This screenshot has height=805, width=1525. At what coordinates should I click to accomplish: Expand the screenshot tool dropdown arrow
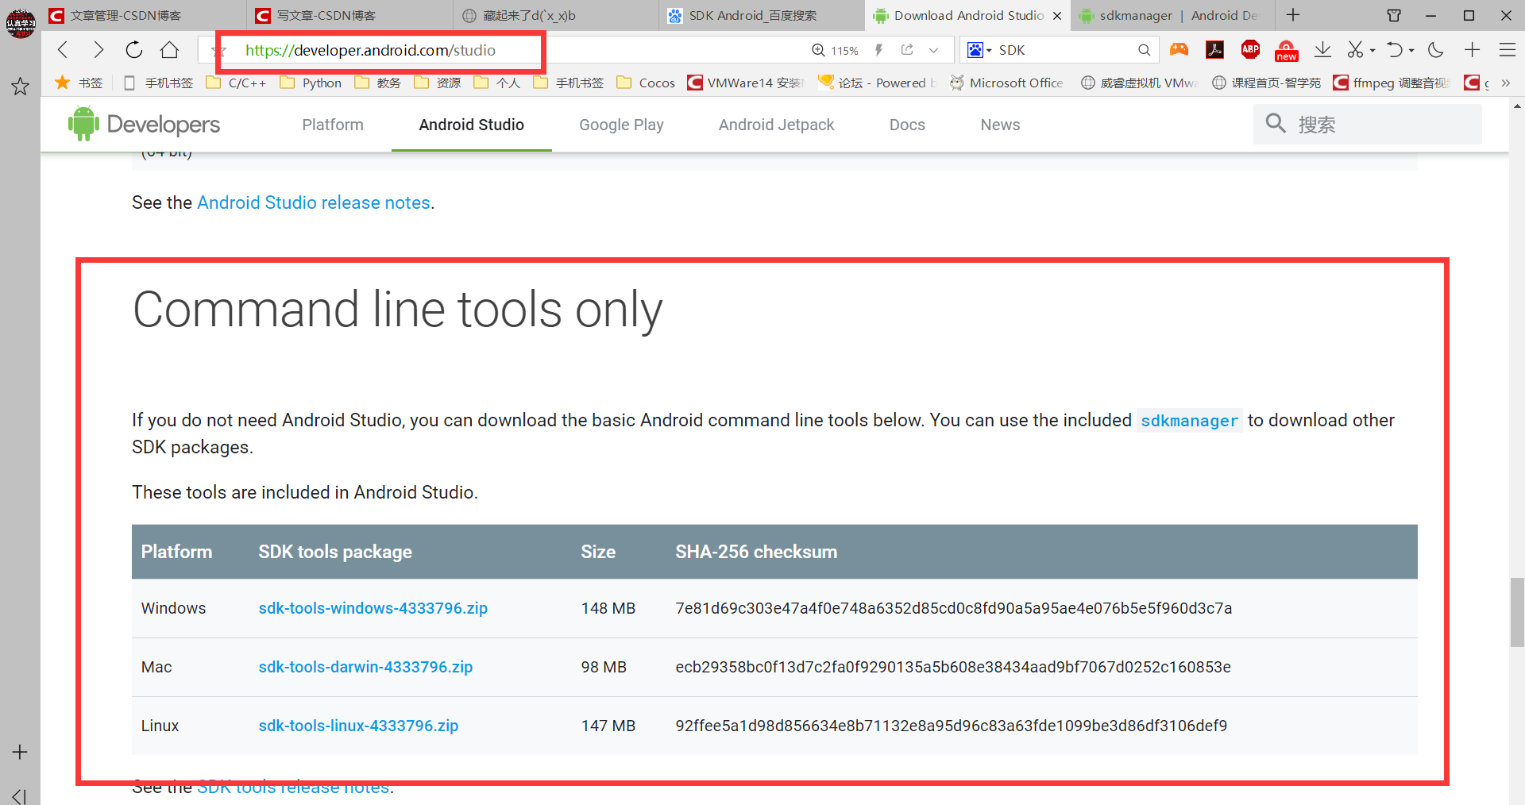[1372, 51]
